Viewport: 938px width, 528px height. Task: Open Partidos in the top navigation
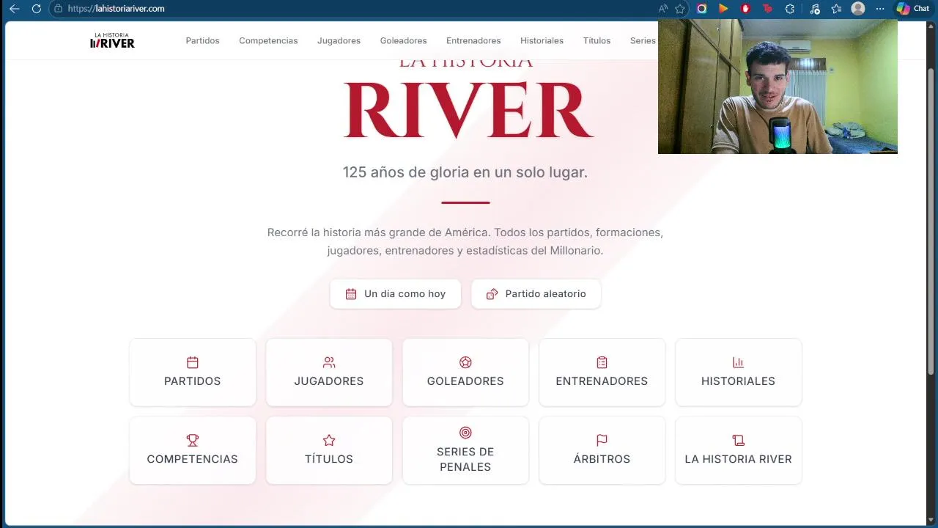[x=202, y=41]
